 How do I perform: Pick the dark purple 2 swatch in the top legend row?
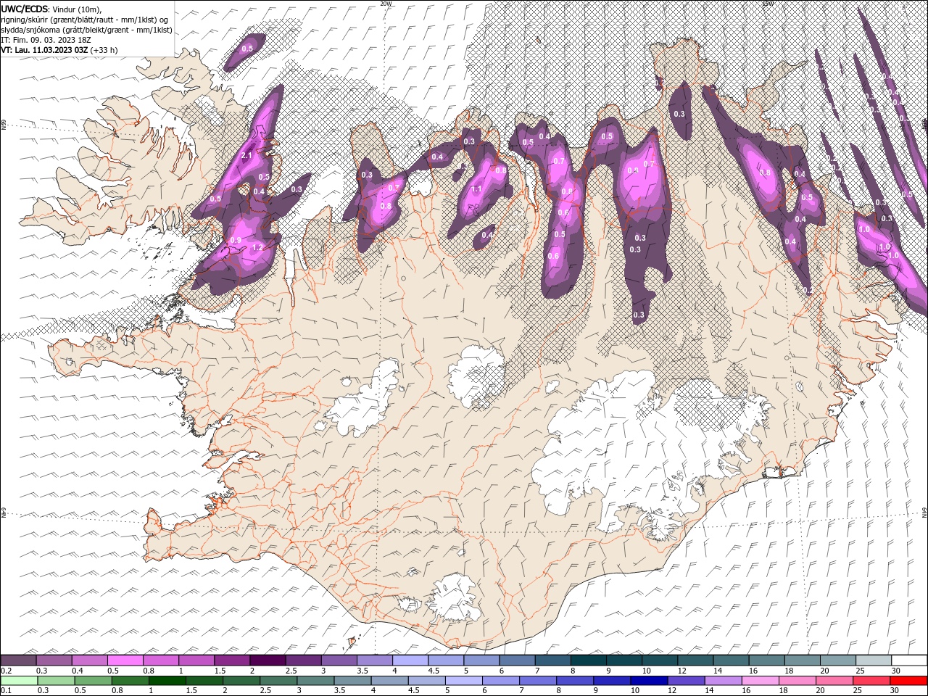tap(268, 660)
